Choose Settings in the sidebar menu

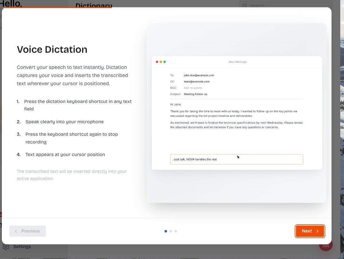22,247
